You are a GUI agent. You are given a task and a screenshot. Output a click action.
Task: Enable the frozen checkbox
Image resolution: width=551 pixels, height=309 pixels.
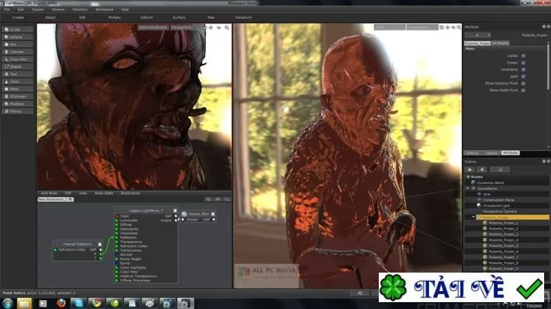(523, 62)
